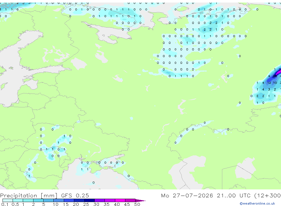
Task: Click the '0.1' legend scale label
Action: point(5,204)
